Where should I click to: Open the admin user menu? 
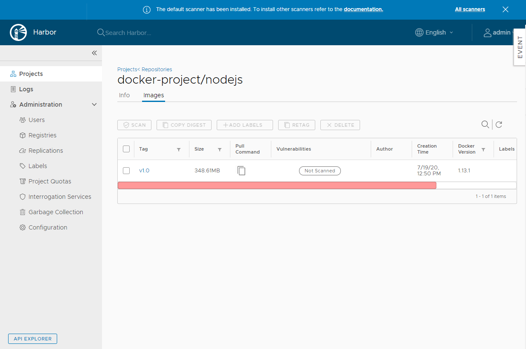(x=498, y=32)
